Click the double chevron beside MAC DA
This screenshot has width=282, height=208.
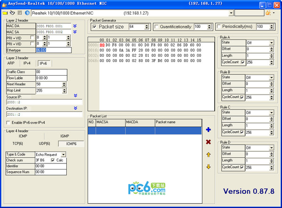point(76,25)
